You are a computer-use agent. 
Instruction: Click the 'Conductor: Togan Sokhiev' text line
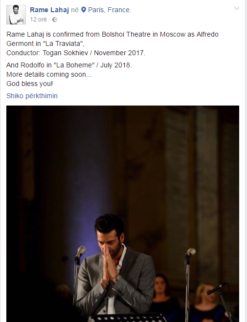[x=76, y=53]
